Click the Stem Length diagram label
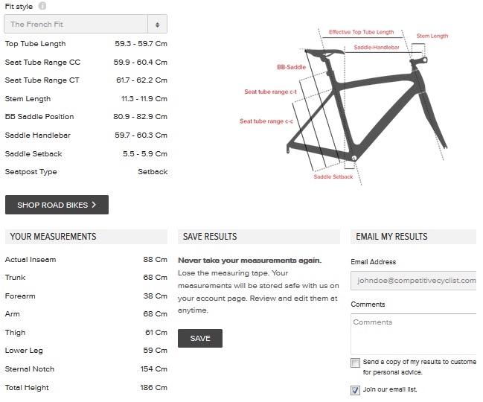Image resolution: width=483 pixels, height=402 pixels. 432,36
